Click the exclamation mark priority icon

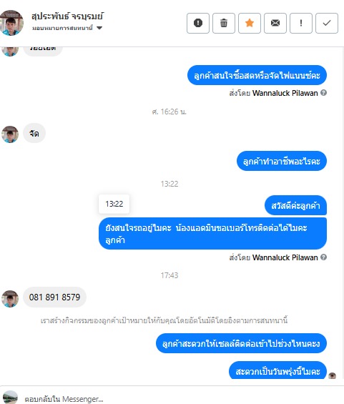click(301, 23)
